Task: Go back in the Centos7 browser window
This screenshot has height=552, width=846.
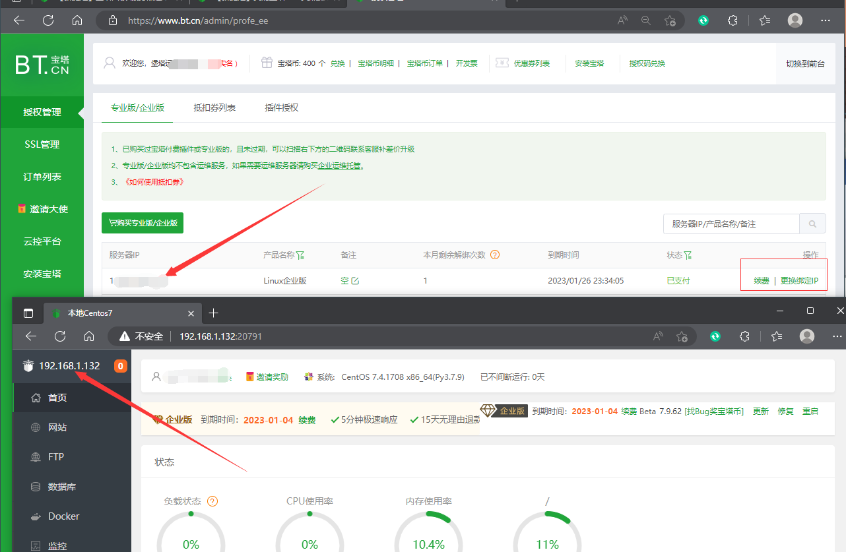Action: click(x=31, y=336)
